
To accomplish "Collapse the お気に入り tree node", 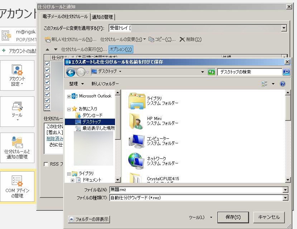I will [69, 109].
